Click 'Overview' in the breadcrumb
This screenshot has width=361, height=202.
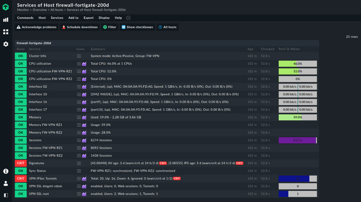point(39,10)
